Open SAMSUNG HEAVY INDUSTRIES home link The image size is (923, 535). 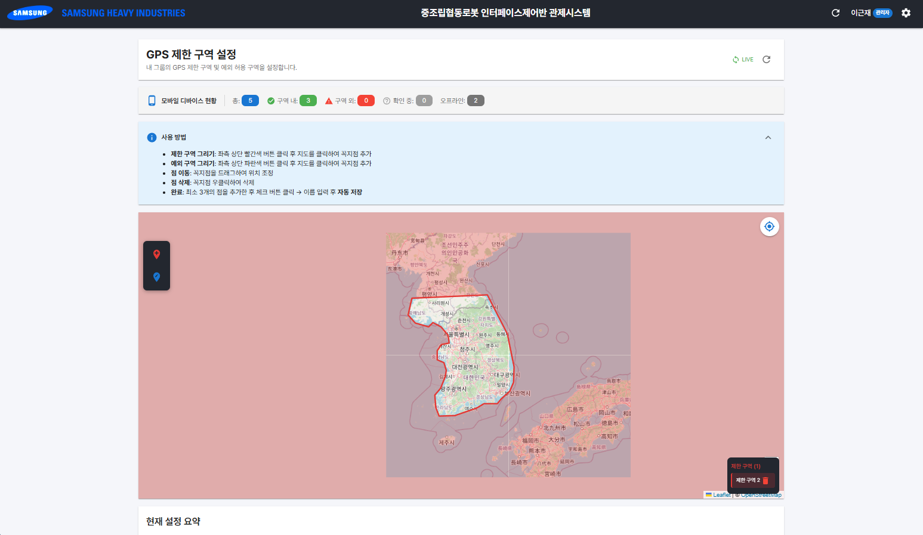[124, 13]
